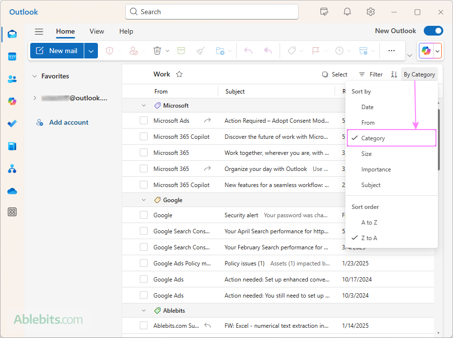This screenshot has width=453, height=338.
Task: Click the My Day icon in title bar
Action: click(x=324, y=12)
